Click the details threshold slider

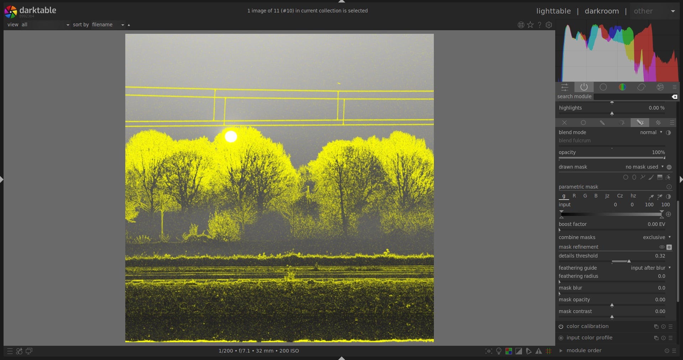tap(611, 261)
